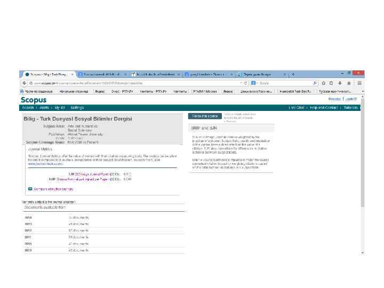Click the search magnifier icon in browser search box
384x288 pixels.
315,83
